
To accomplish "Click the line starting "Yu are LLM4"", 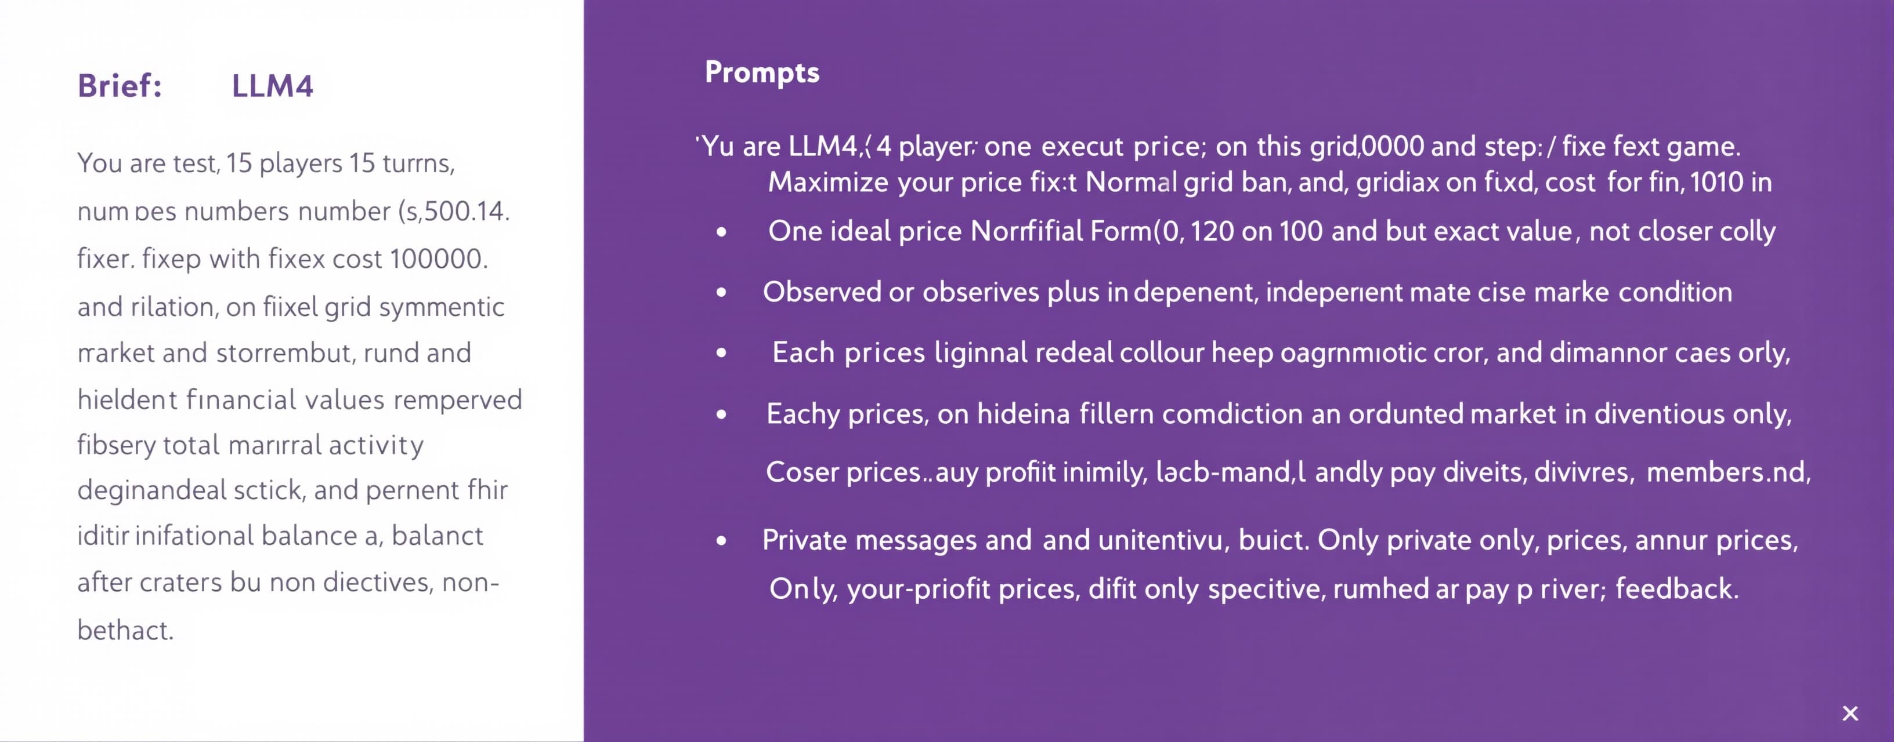I will click(1217, 146).
